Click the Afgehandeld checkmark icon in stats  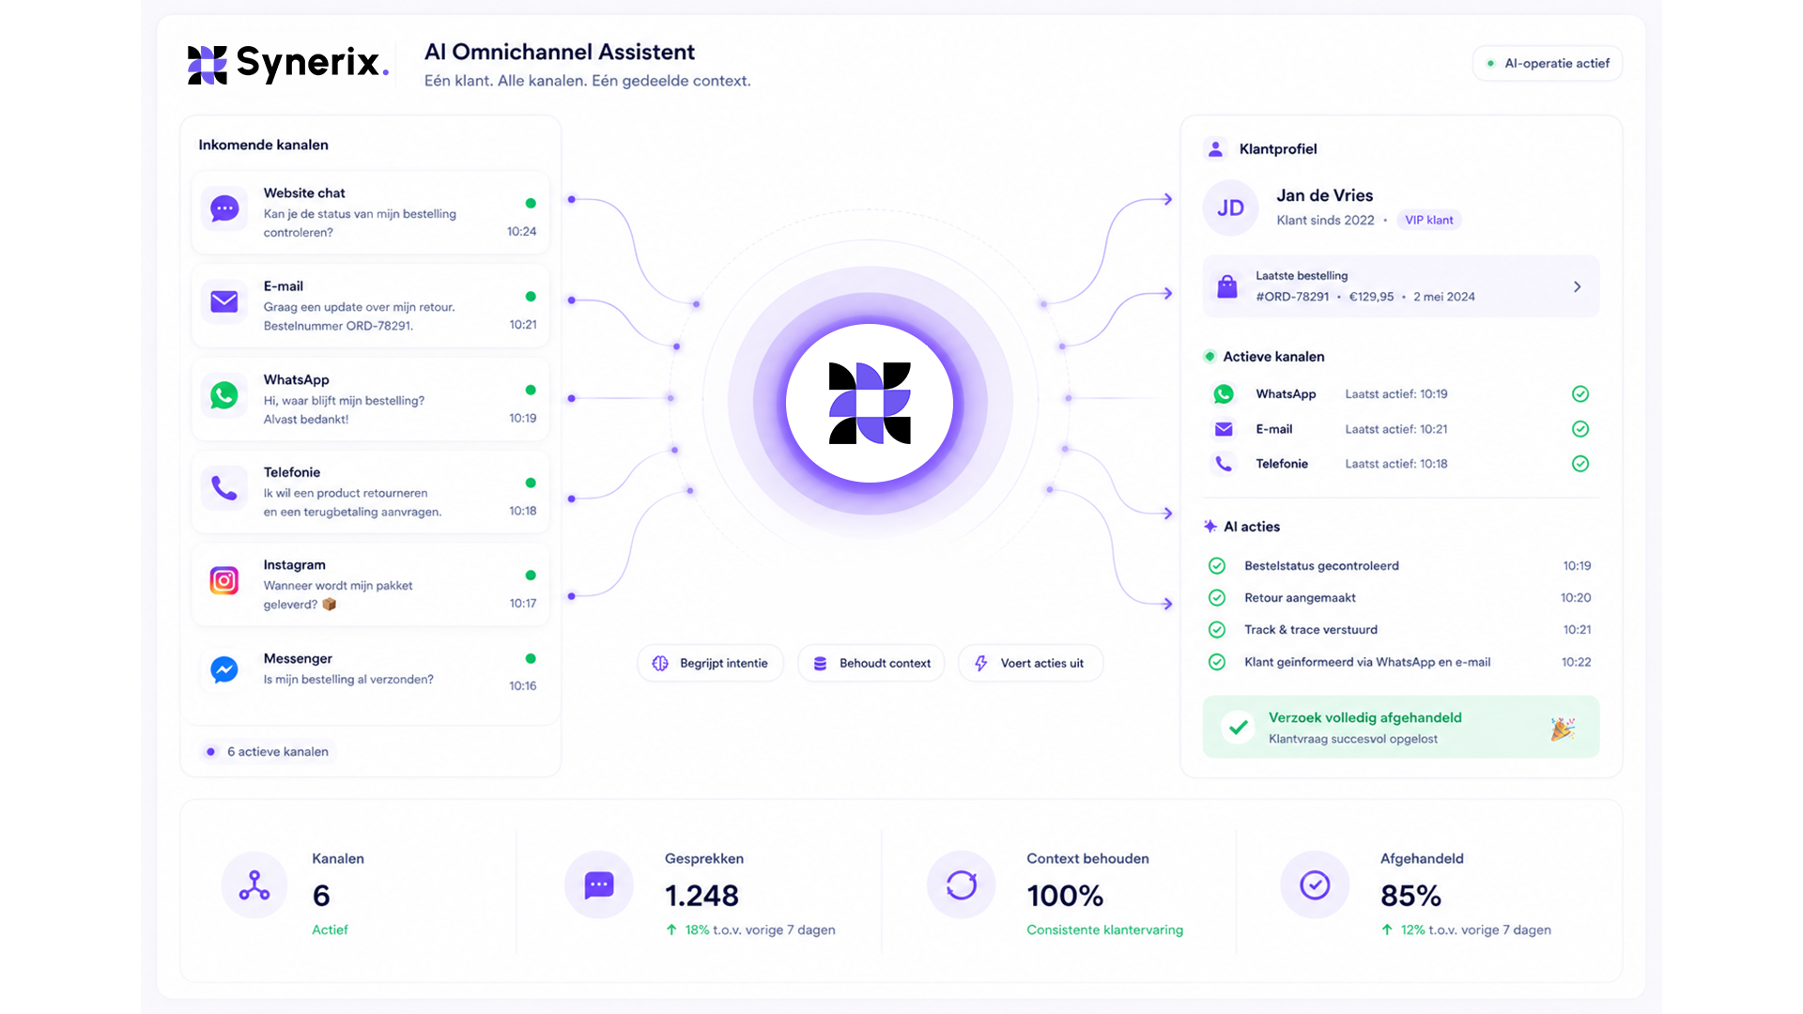pos(1315,885)
